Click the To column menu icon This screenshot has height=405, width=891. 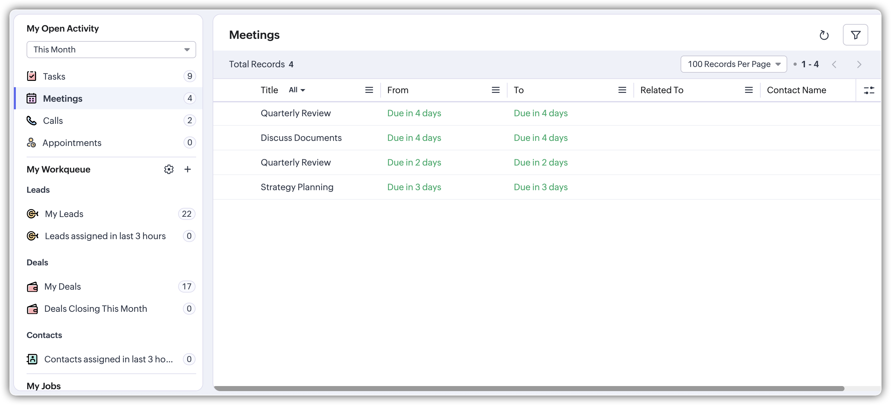point(622,90)
